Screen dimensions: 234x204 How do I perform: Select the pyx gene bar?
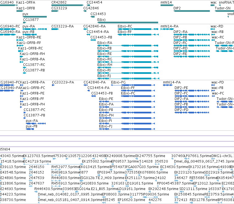[35, 17]
